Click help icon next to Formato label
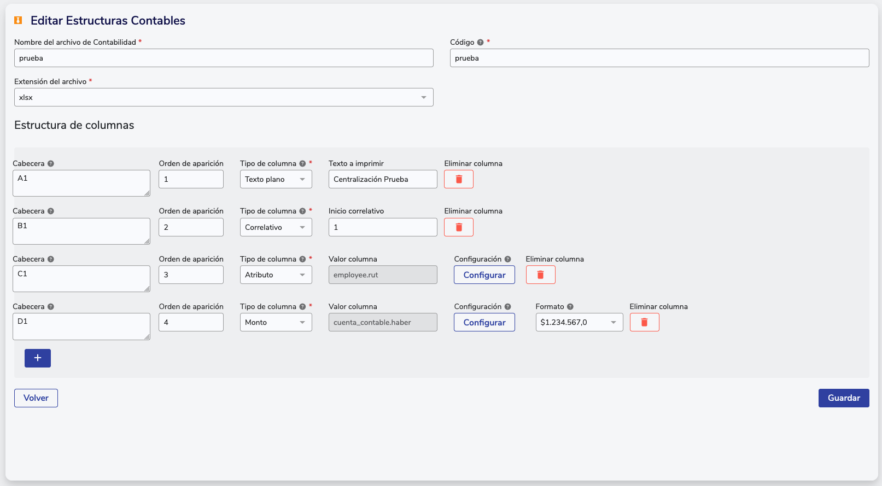This screenshot has height=486, width=882. click(x=570, y=307)
